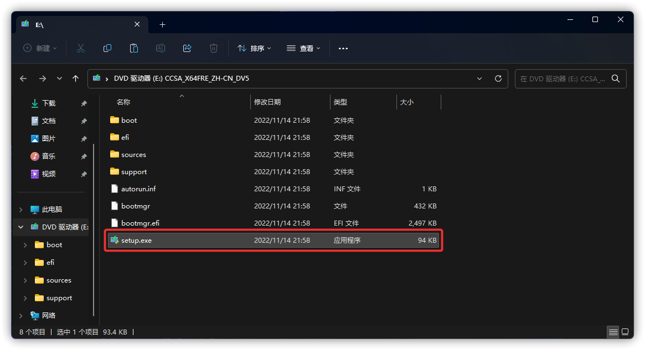
Task: Click the Paste clipboard icon
Action: [134, 48]
